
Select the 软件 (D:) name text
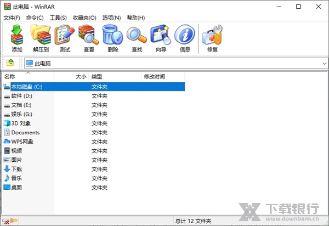22,96
